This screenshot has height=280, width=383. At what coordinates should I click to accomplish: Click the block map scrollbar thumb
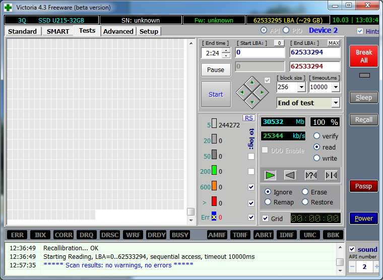pyautogui.click(x=191, y=212)
